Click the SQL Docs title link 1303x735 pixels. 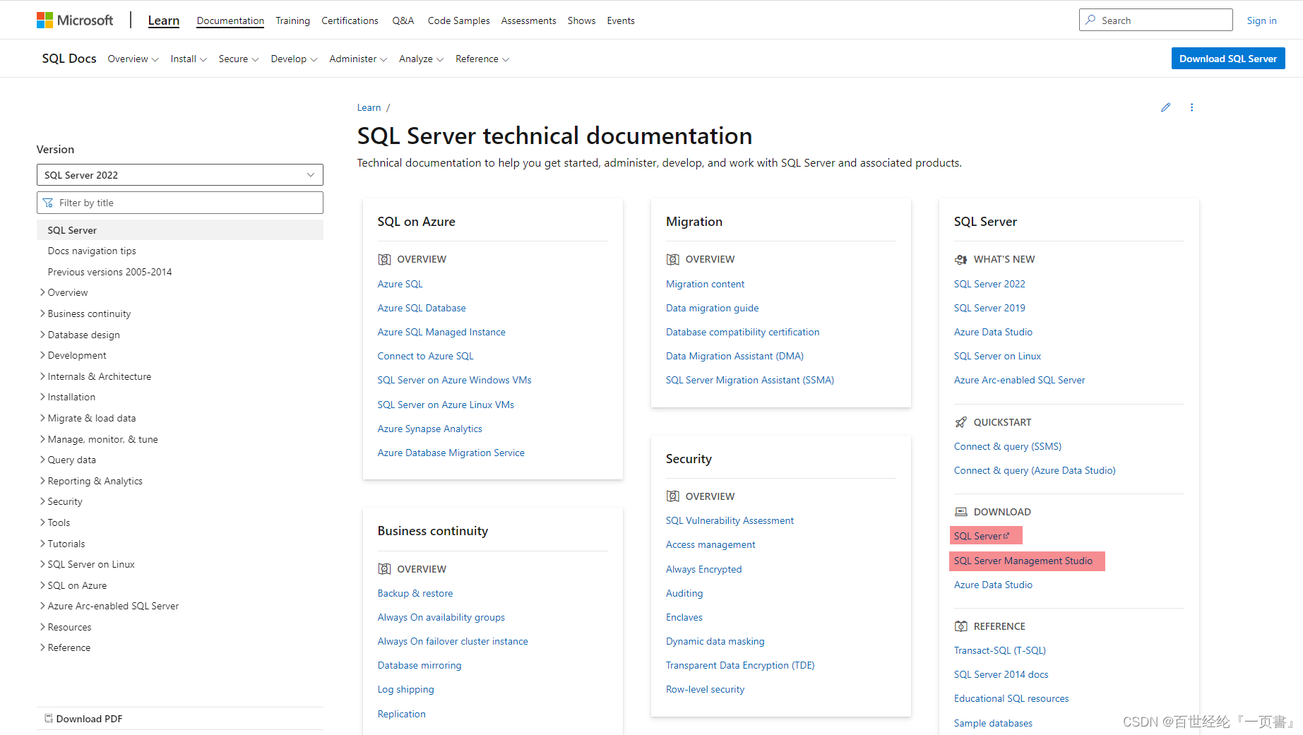[69, 59]
